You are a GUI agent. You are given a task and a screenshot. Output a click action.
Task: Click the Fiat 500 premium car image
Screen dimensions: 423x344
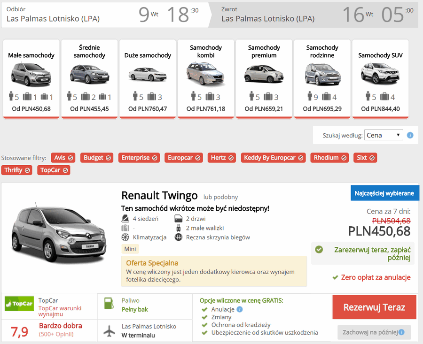click(264, 74)
